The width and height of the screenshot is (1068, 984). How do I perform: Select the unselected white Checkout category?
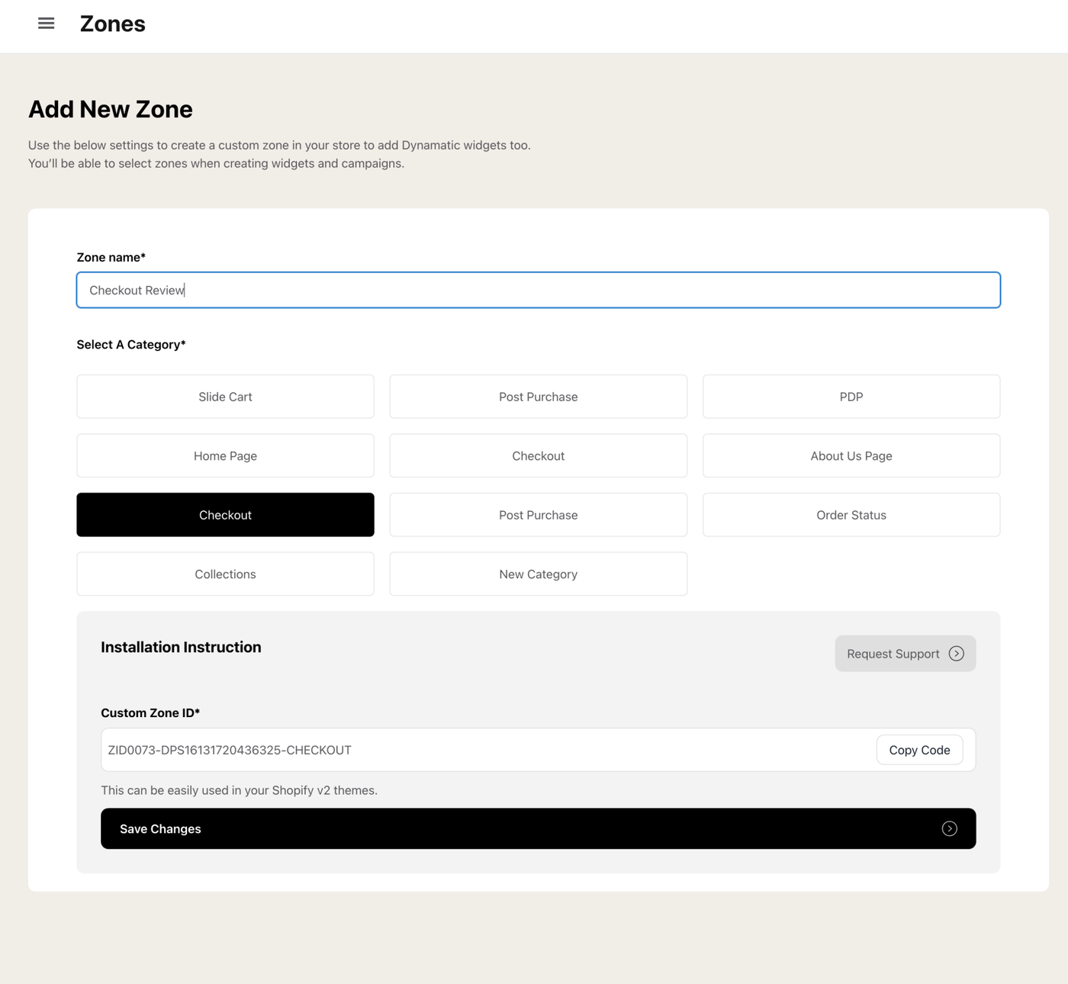(x=538, y=455)
